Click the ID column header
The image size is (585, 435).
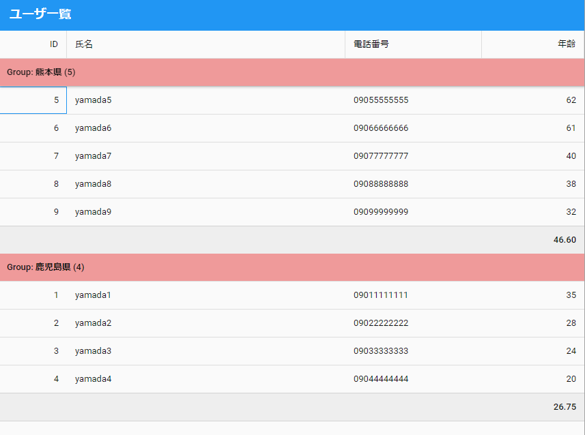click(x=33, y=44)
